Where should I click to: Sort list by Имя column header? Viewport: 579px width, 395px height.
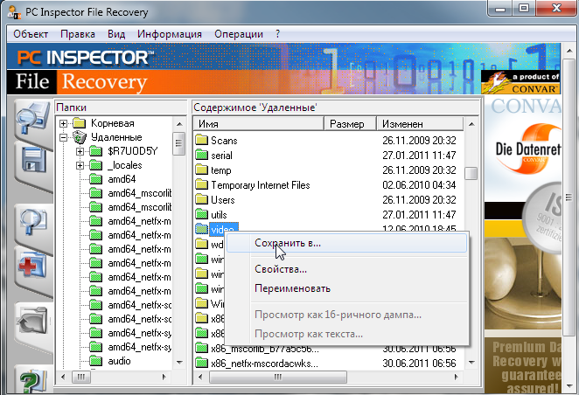click(x=259, y=123)
